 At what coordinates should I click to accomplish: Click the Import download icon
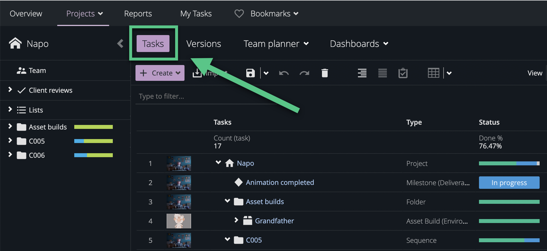(197, 73)
